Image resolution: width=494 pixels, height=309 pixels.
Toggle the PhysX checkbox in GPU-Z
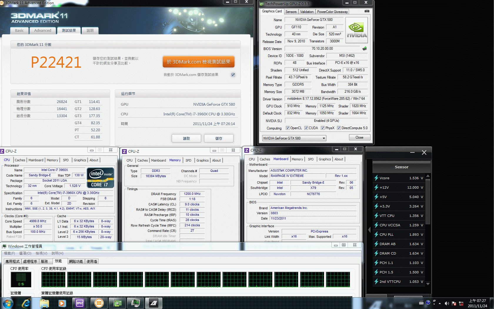[323, 128]
